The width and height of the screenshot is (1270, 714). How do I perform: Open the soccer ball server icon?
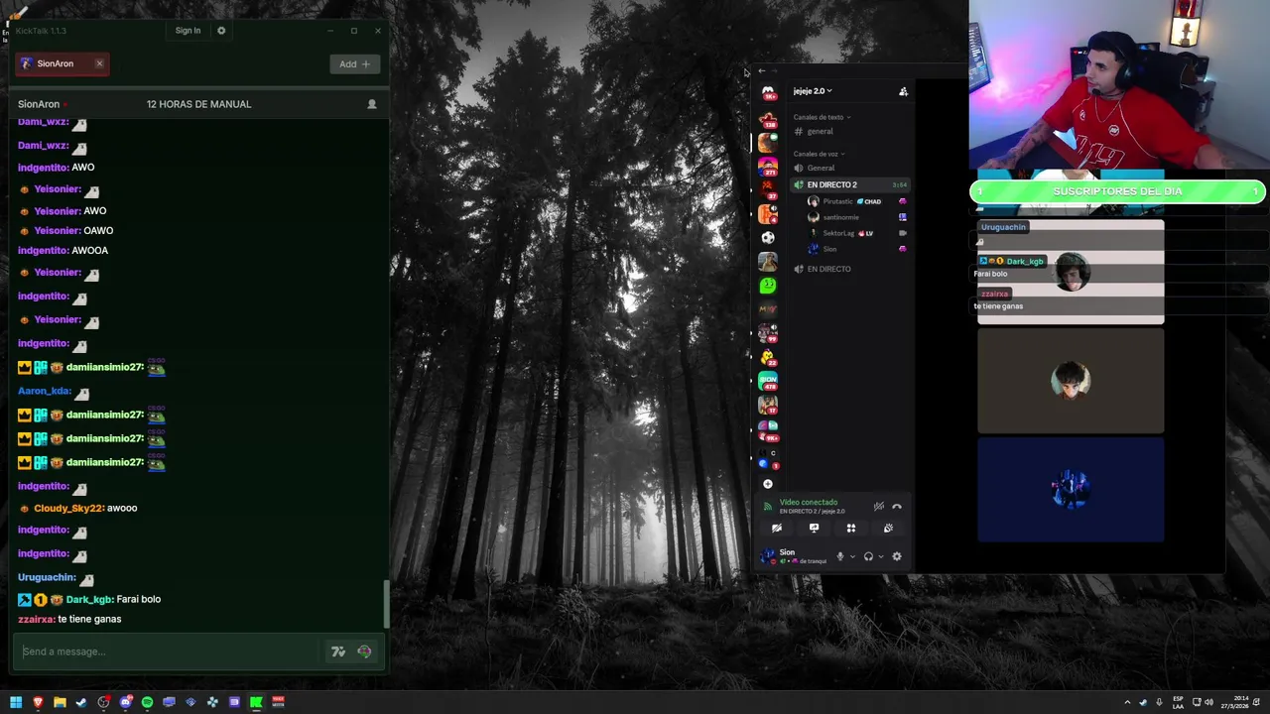click(x=768, y=238)
